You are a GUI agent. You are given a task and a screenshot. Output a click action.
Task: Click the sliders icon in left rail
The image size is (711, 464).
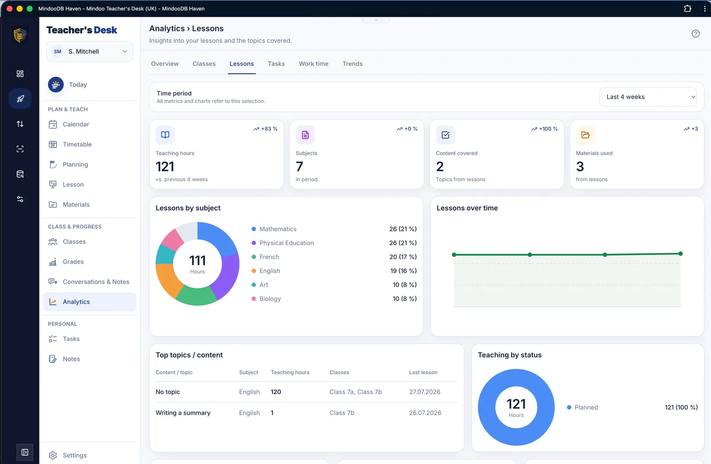(20, 199)
